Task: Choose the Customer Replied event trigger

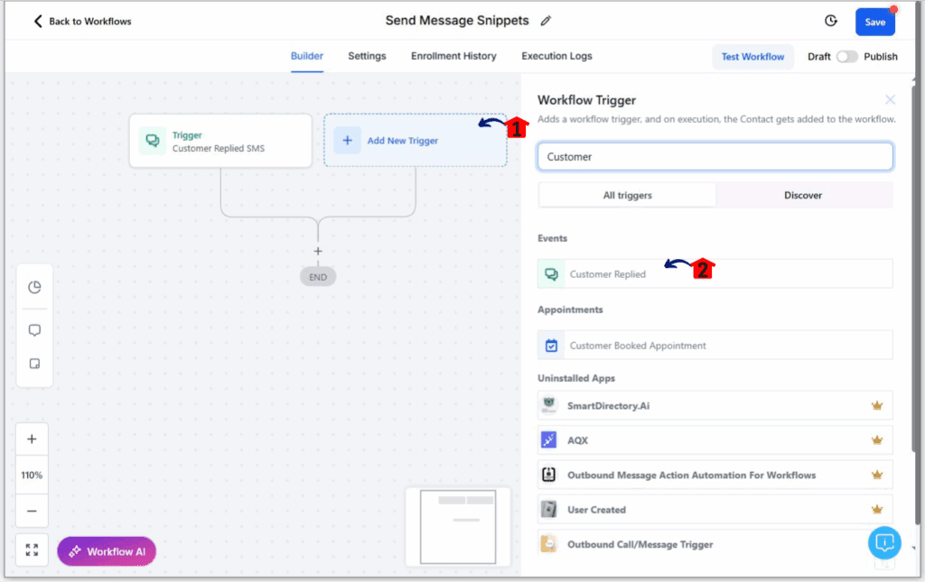Action: (715, 274)
